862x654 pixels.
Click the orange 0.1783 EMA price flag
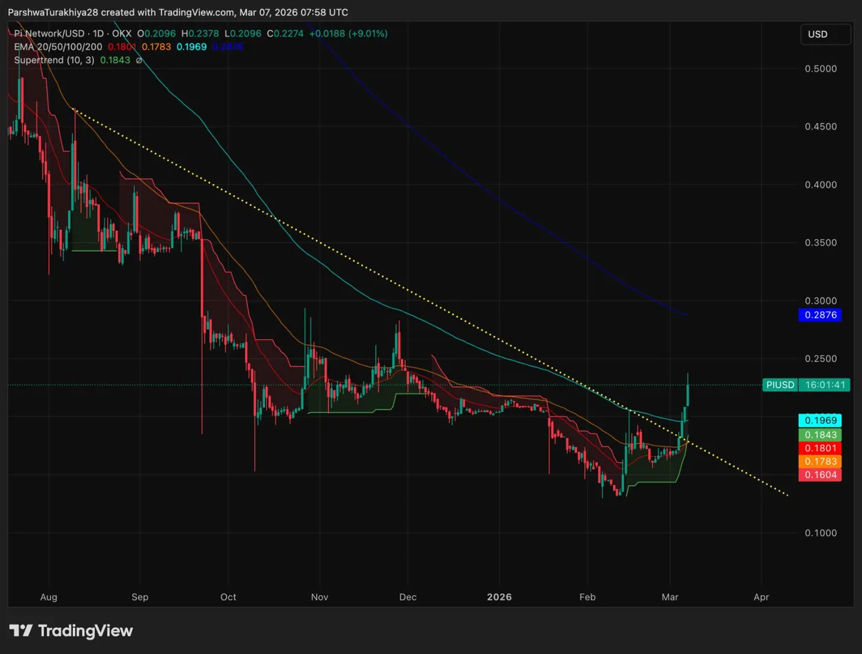820,462
